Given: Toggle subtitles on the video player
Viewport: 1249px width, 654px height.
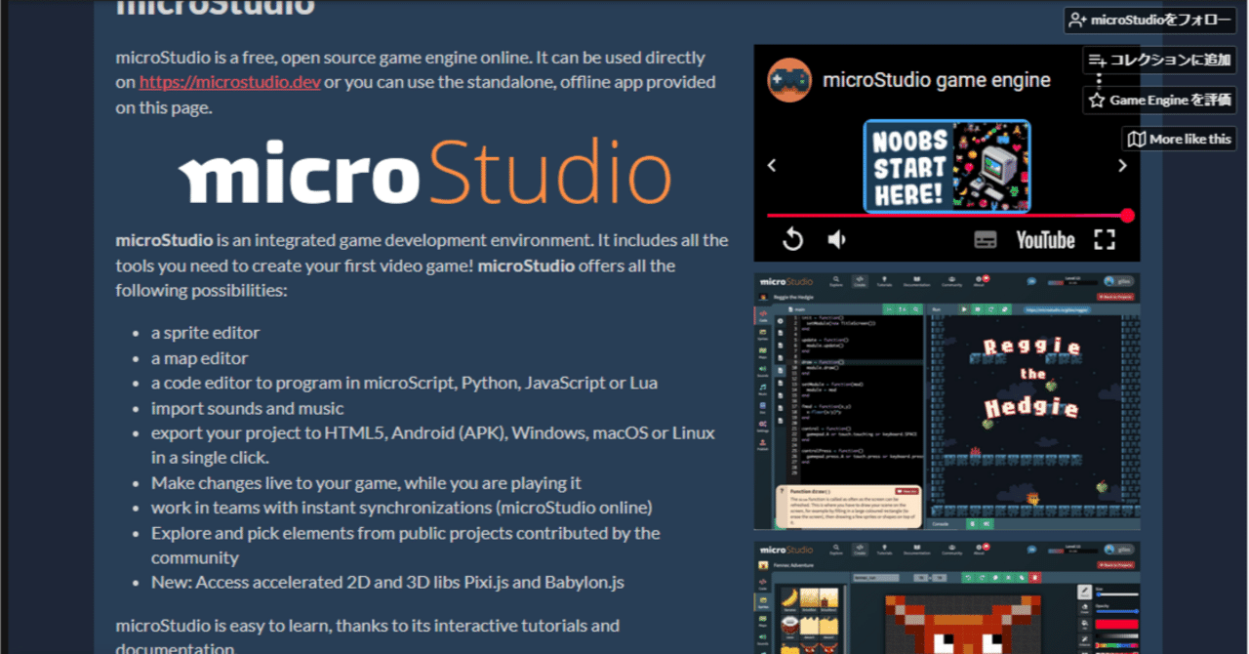Looking at the screenshot, I should (987, 238).
